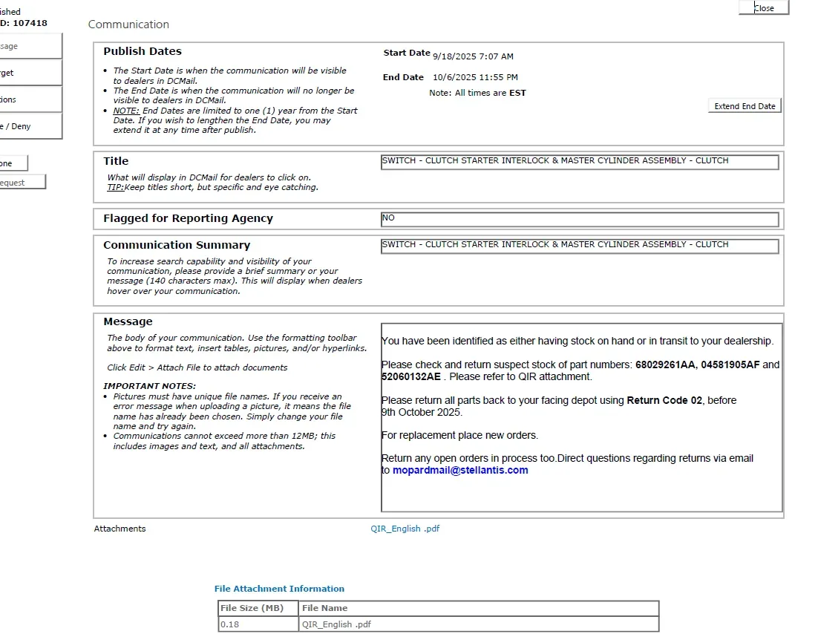818x634 pixels.
Task: Open the Approve / Deny sidebar tab
Action: point(30,126)
